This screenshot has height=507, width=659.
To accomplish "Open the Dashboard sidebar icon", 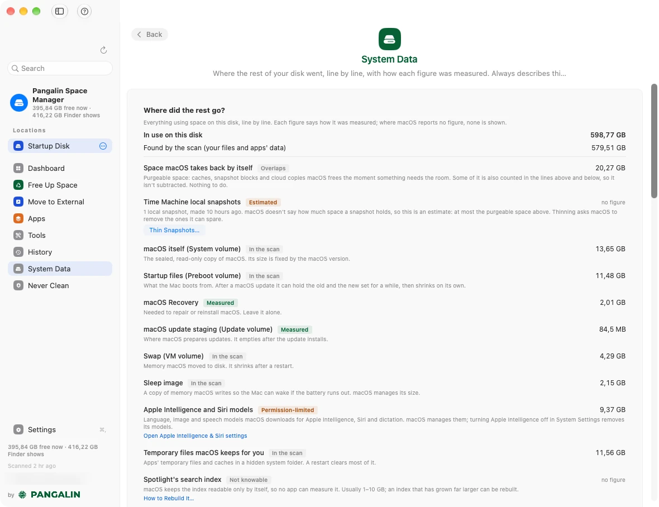I will tap(18, 168).
